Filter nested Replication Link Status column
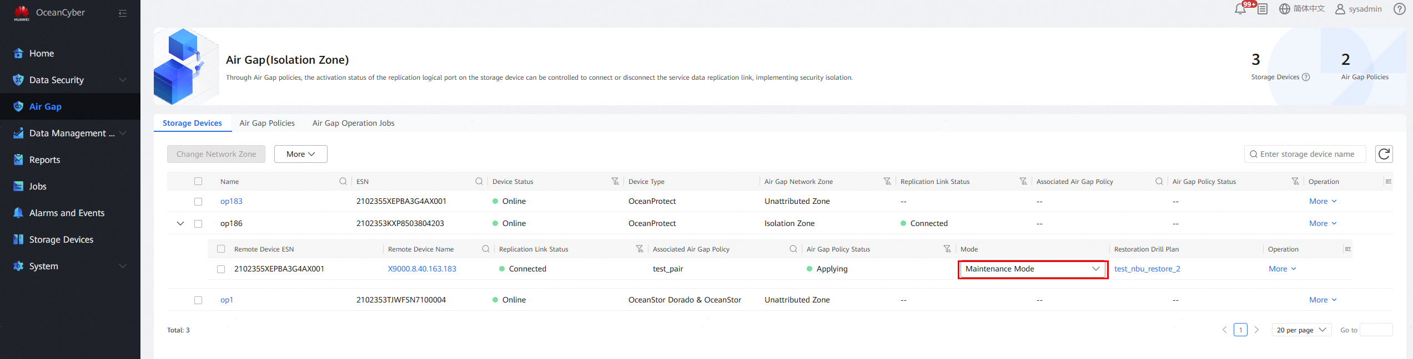Image resolution: width=1413 pixels, height=359 pixels. pos(640,249)
